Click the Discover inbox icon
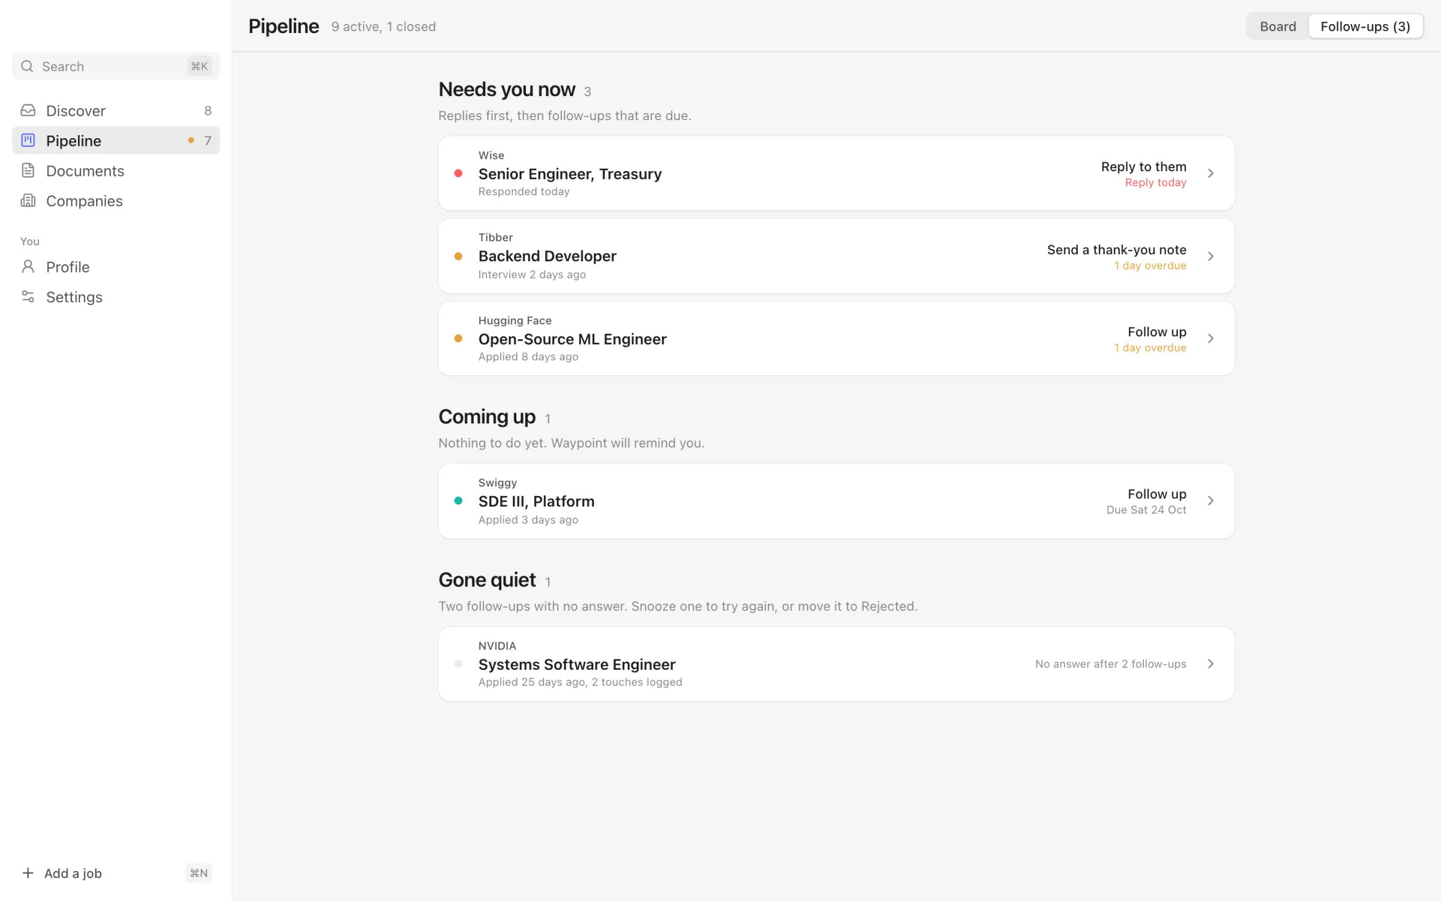Screen dimensions: 1441x901 pyautogui.click(x=28, y=111)
